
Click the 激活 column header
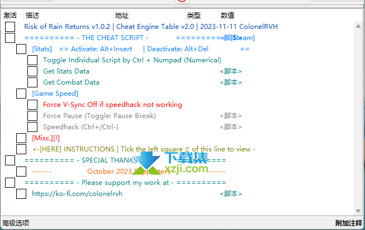tap(10, 15)
